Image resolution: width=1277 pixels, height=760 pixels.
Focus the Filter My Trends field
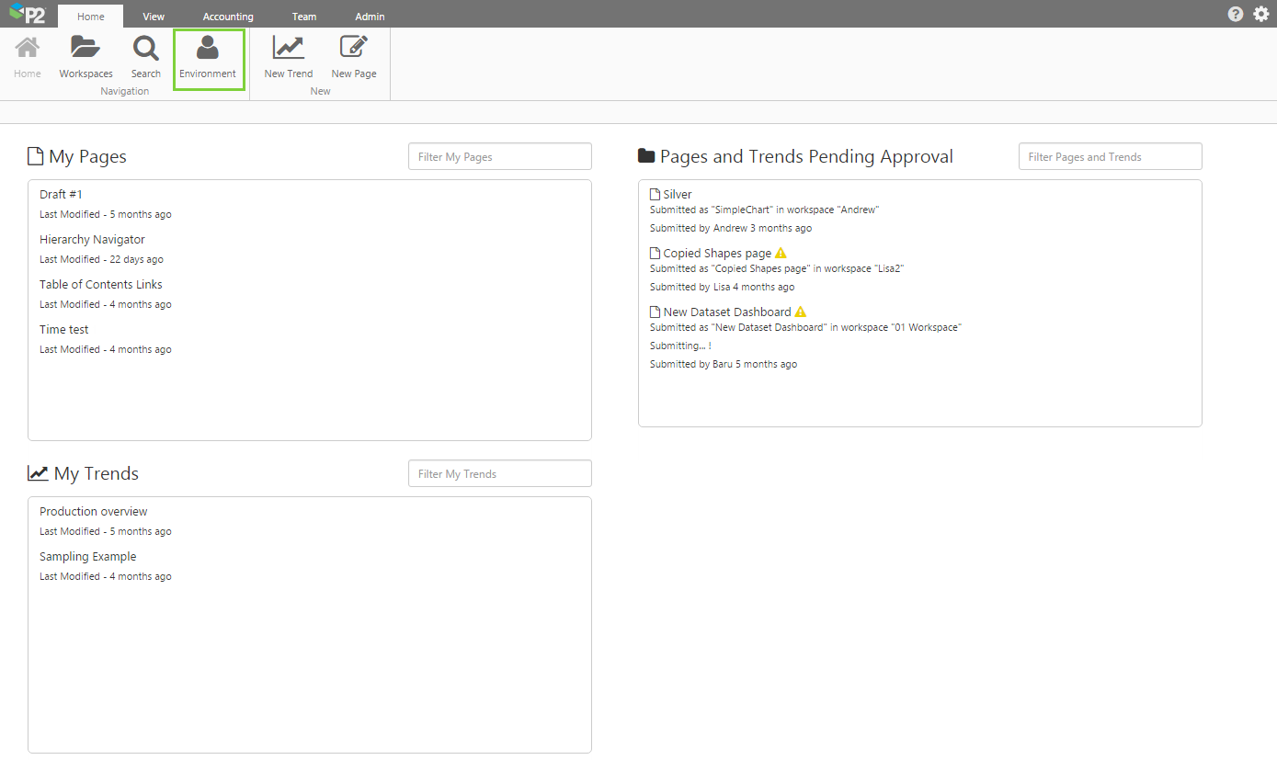[500, 474]
